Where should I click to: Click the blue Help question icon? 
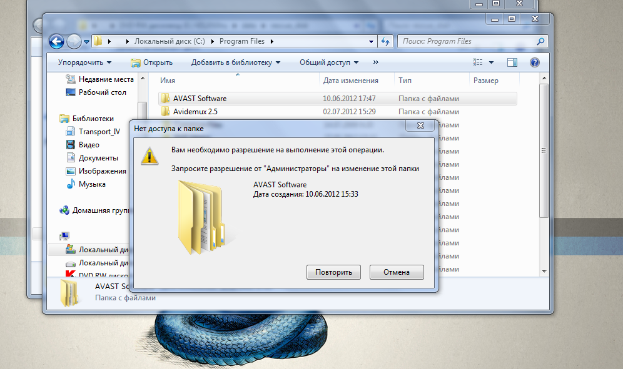[x=535, y=62]
